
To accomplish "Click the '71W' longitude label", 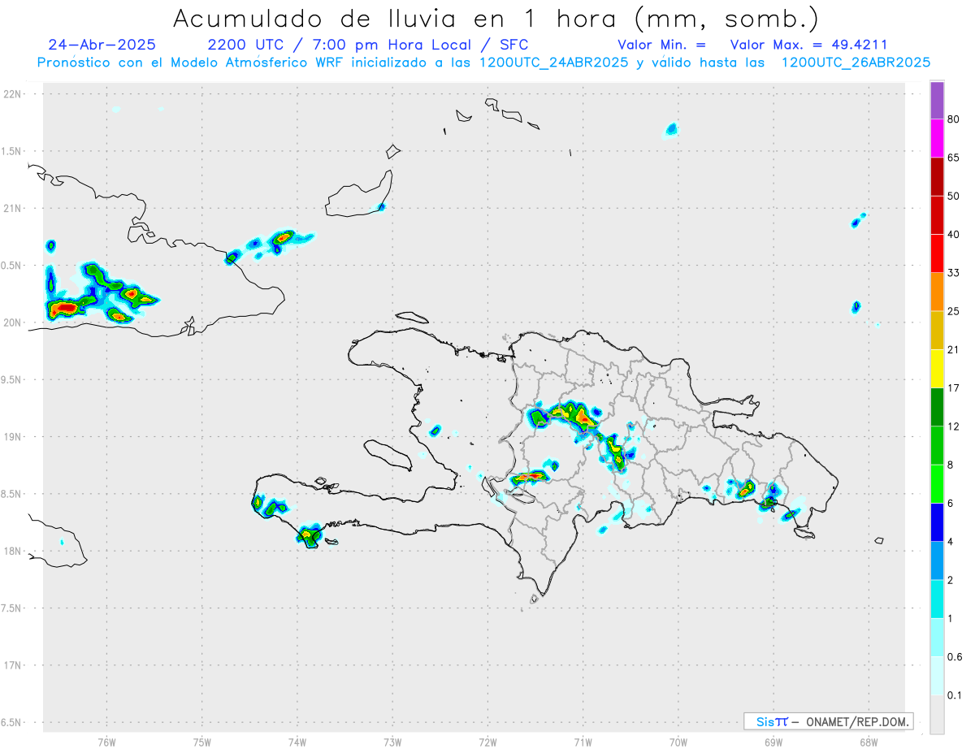I will click(583, 742).
